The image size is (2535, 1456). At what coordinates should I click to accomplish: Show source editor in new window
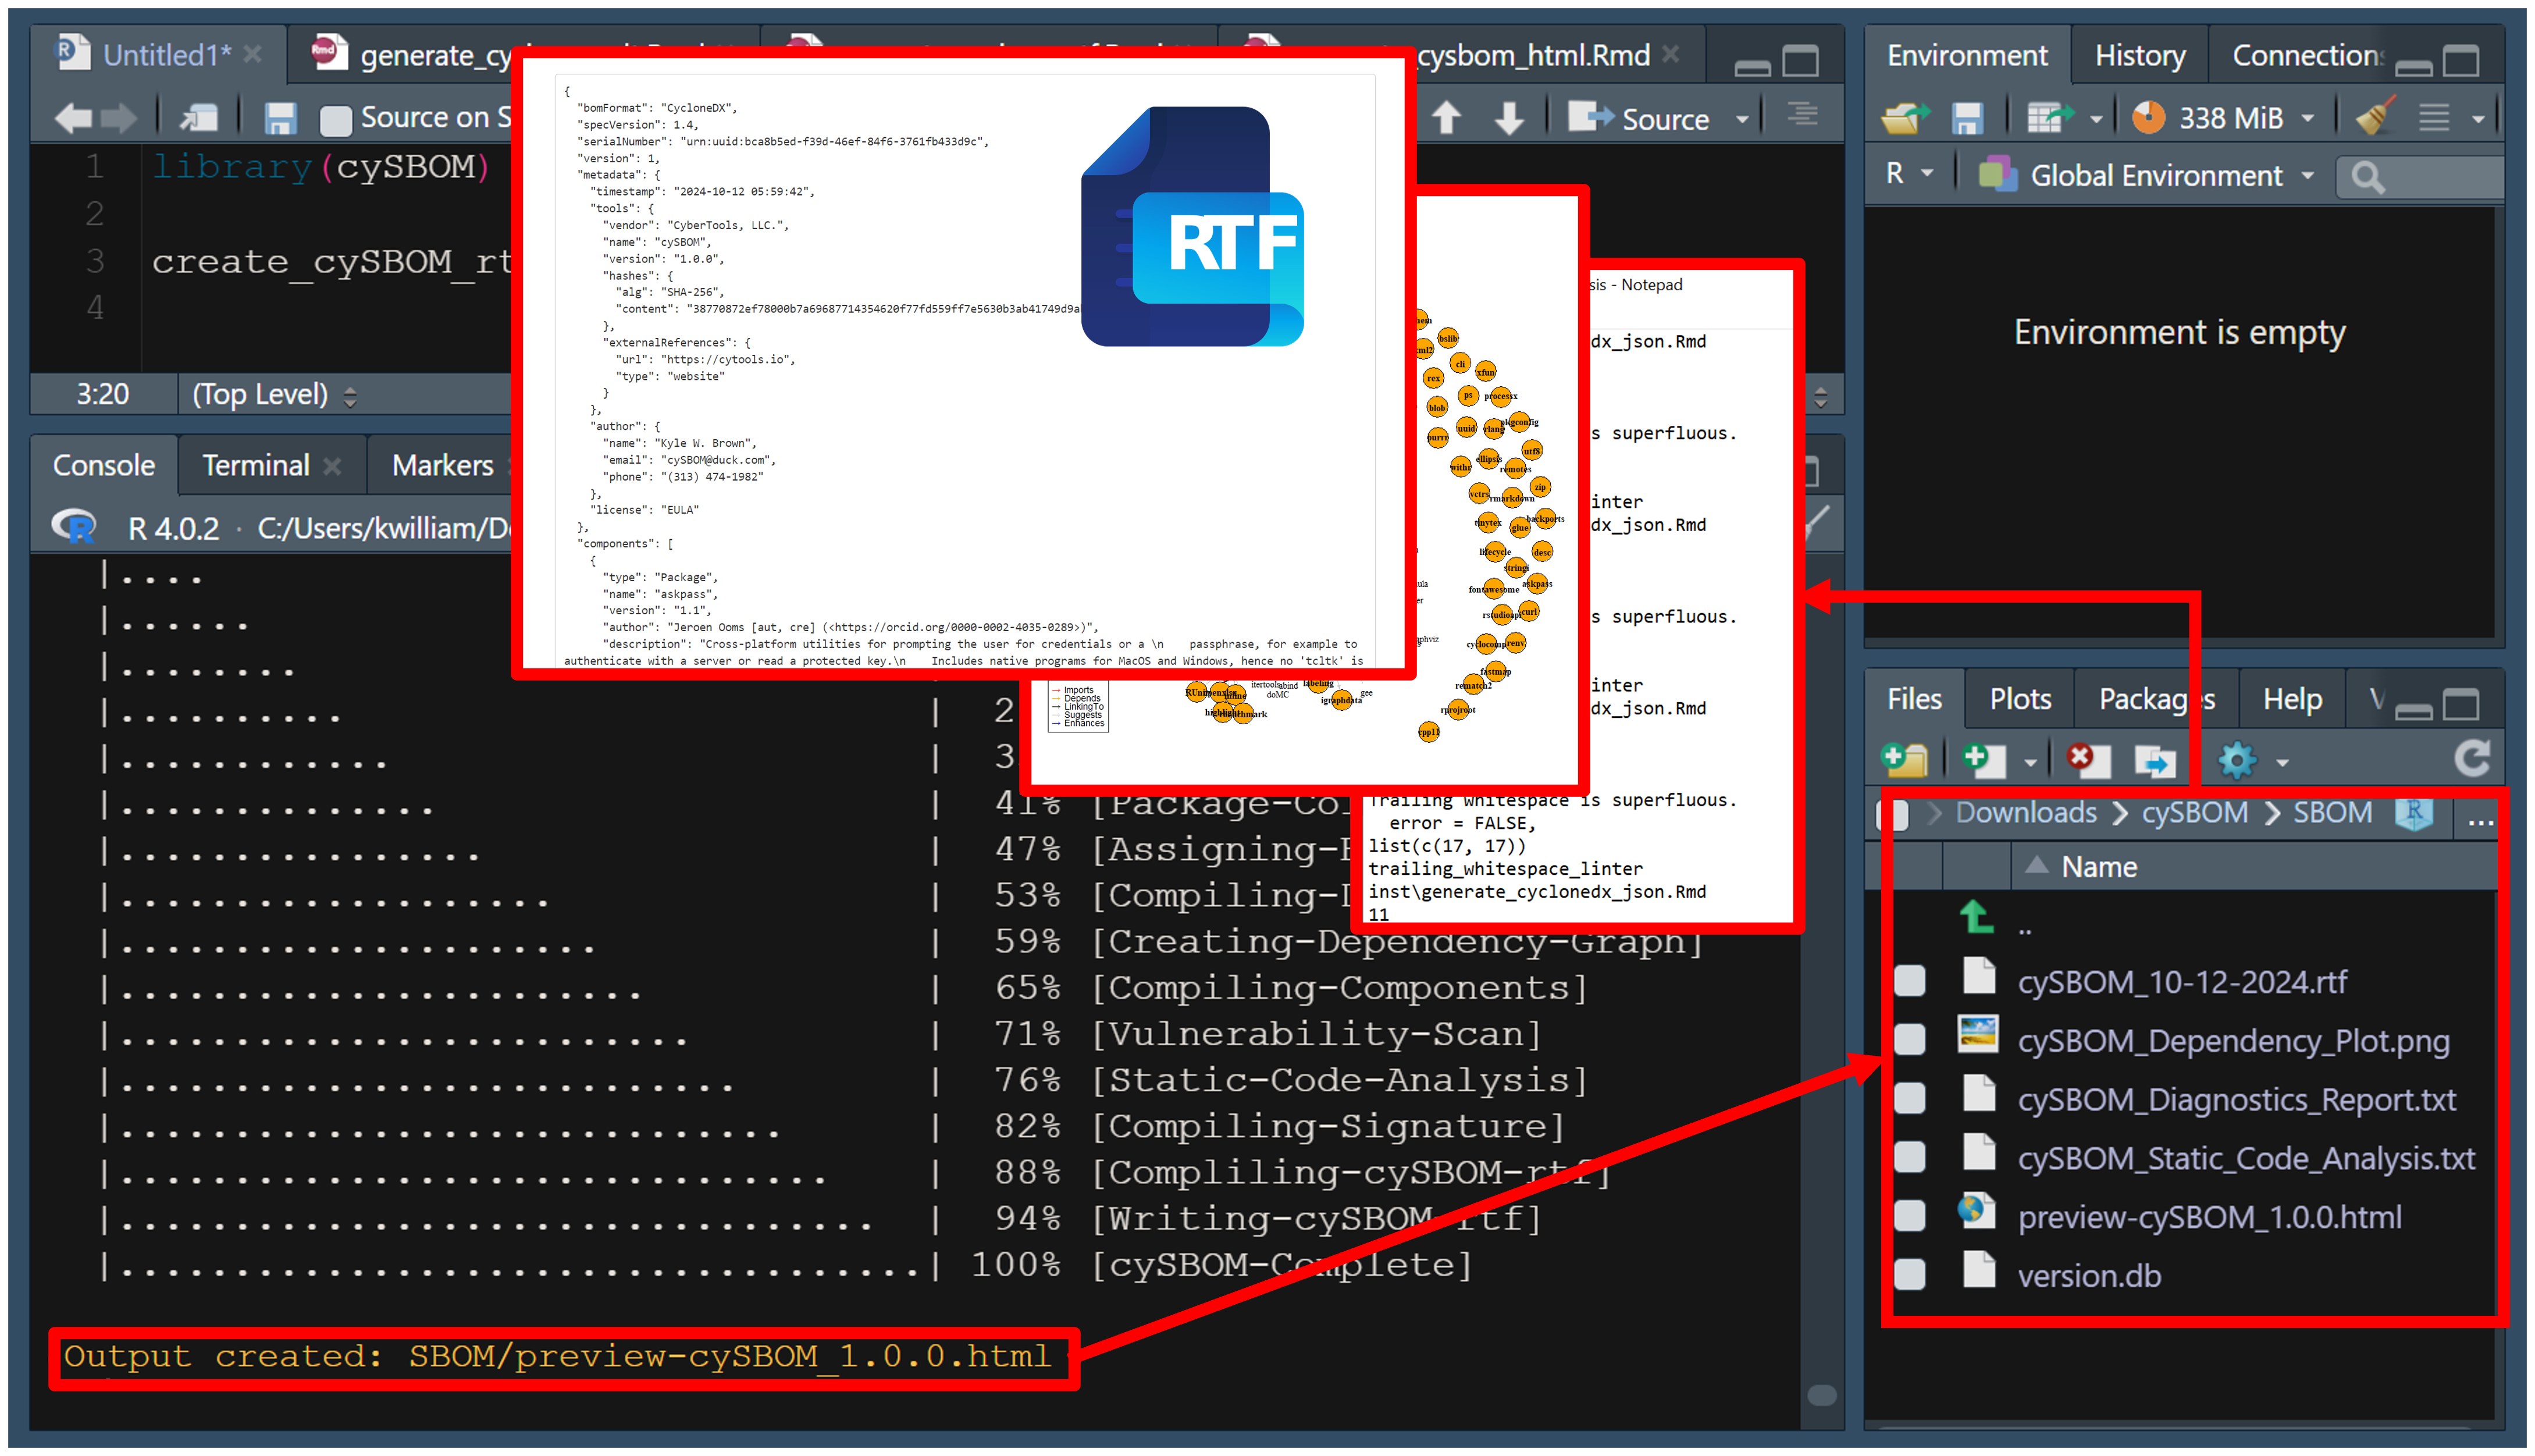tap(199, 118)
